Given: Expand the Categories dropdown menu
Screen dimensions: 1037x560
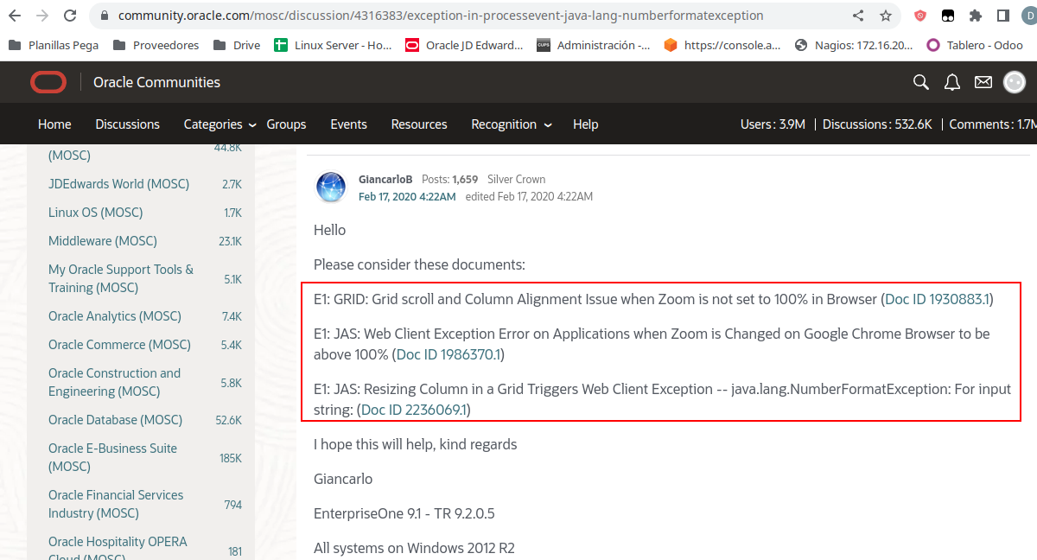Looking at the screenshot, I should click(x=219, y=124).
